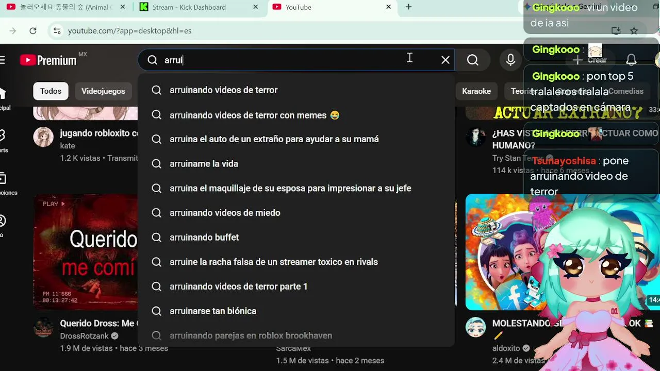Click the magnifier search button
660x371 pixels.
pyautogui.click(x=473, y=60)
